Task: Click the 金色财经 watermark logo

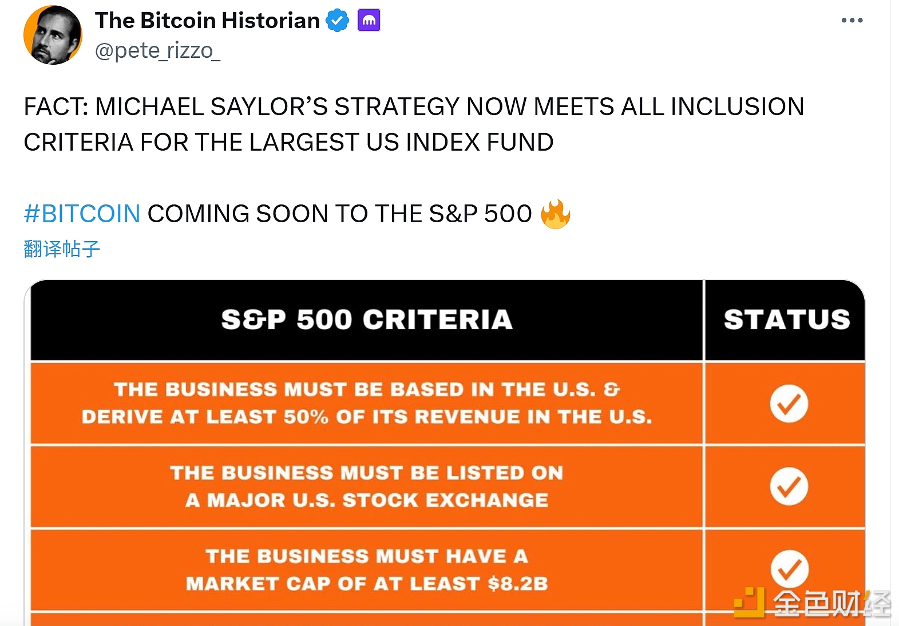Action: [813, 603]
